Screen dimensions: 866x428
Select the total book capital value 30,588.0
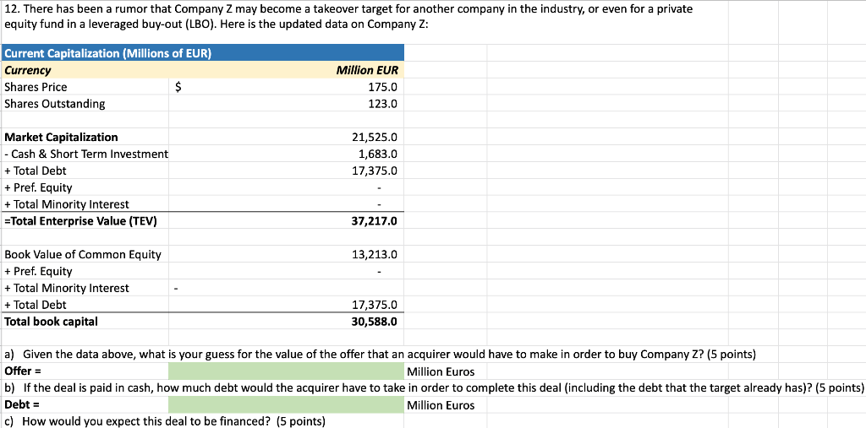coord(374,321)
